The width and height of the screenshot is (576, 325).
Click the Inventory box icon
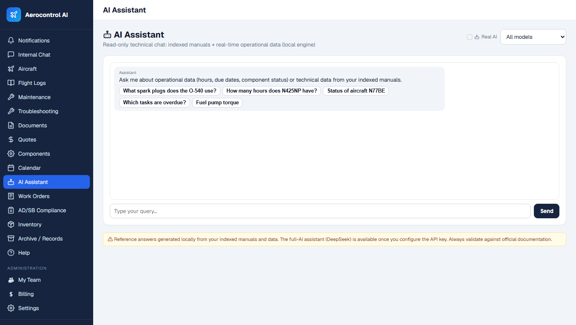11,224
